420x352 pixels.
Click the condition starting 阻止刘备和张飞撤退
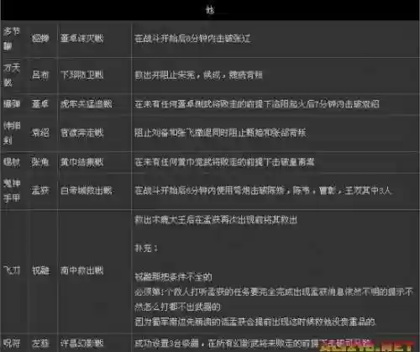click(220, 133)
